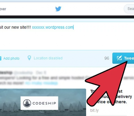Viewport: 134px width, 116px height.
Task: Click the quill compose icon on Tweet button
Action: (x=119, y=58)
